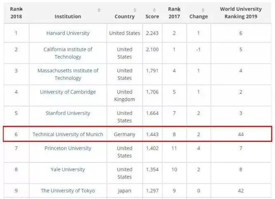Open Harvard University link
Screen dimensions: 275x199
click(68, 33)
